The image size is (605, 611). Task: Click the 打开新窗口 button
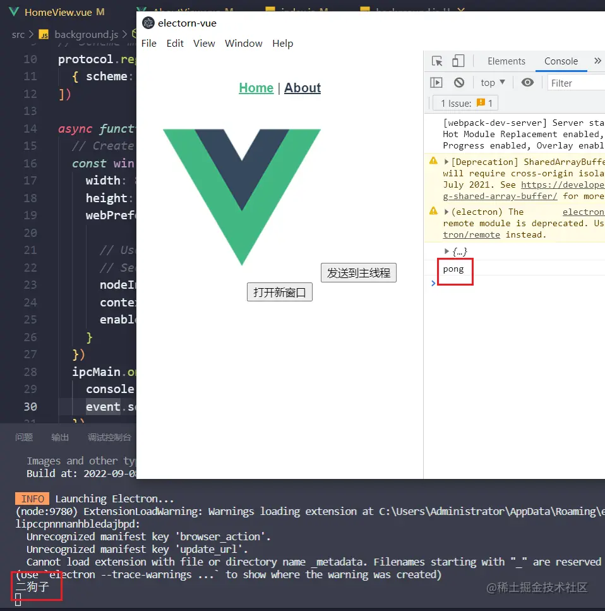click(x=280, y=292)
